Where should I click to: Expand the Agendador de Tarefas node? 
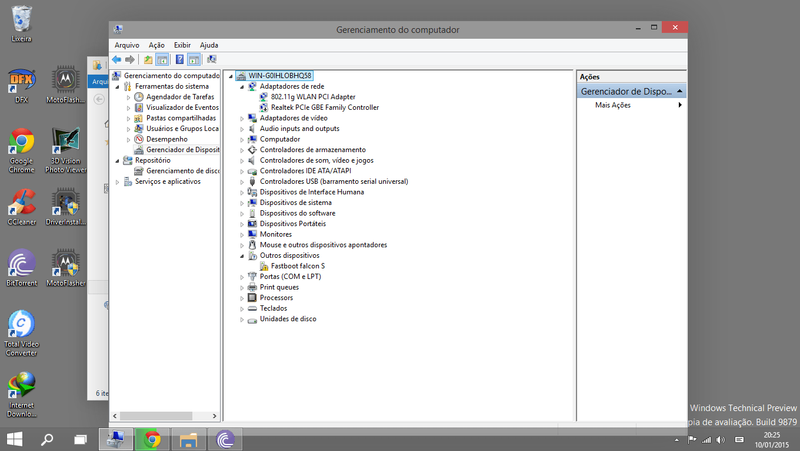(129, 97)
